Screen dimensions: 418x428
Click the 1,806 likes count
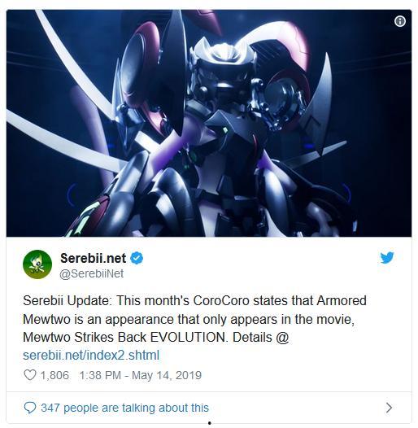54,375
